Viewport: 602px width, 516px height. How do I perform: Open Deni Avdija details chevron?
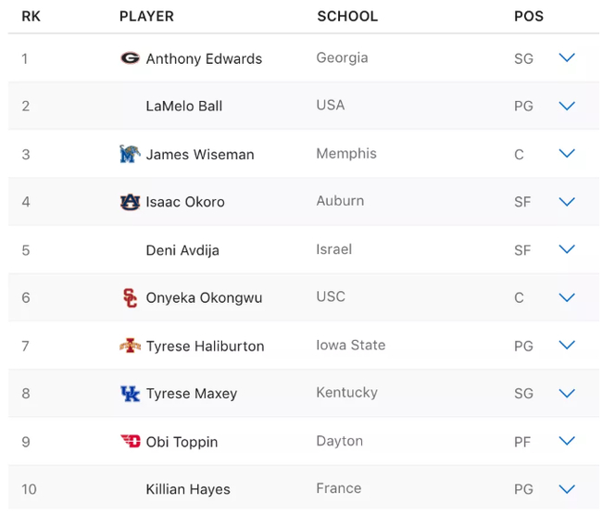click(567, 249)
